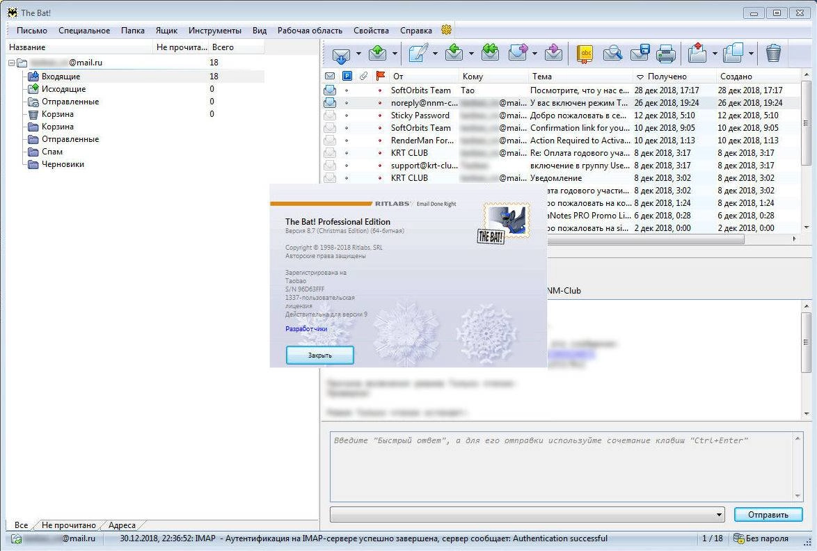Viewport: 817px width, 551px height.
Task: Create a new message with quill icon
Action: point(418,53)
